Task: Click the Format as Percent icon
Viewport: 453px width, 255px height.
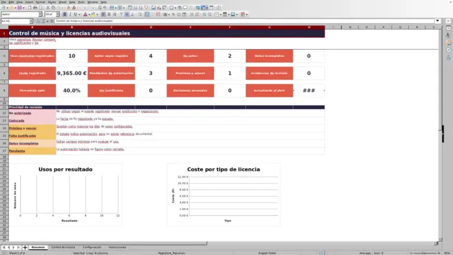Action: [x=173, y=14]
